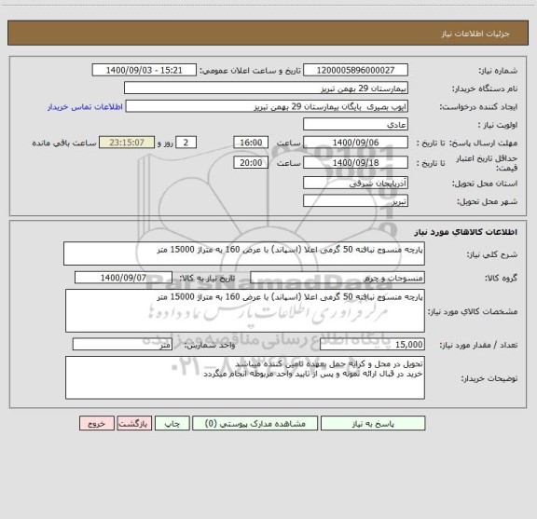
Task: Click label شهر محل تحویل
Action: [488, 201]
